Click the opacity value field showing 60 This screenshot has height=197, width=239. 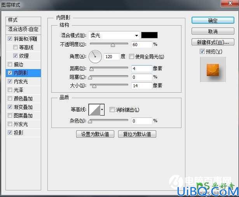141,45
